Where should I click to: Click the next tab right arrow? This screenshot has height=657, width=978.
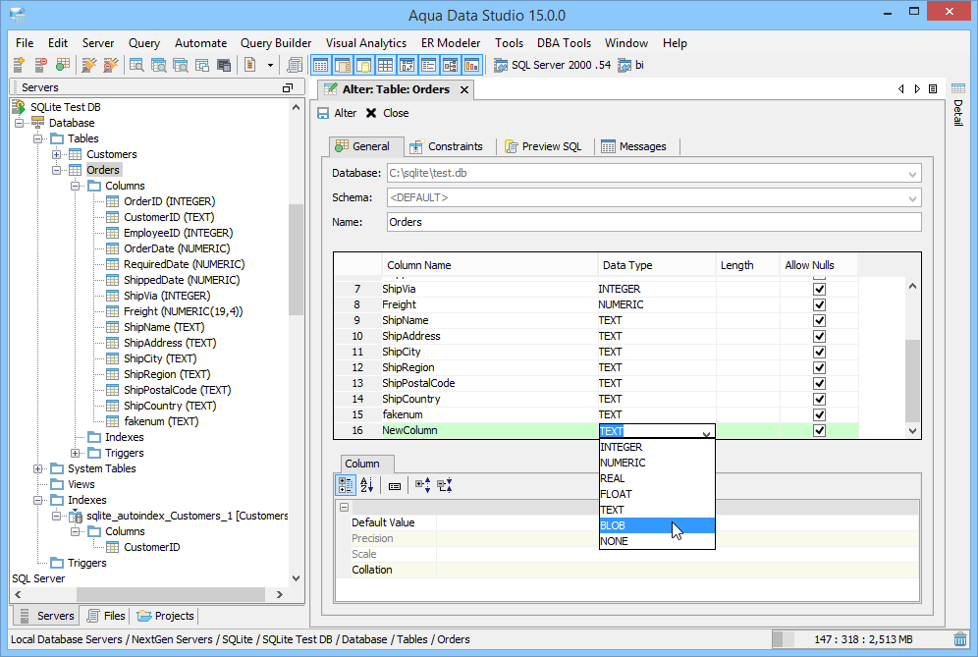pos(917,88)
